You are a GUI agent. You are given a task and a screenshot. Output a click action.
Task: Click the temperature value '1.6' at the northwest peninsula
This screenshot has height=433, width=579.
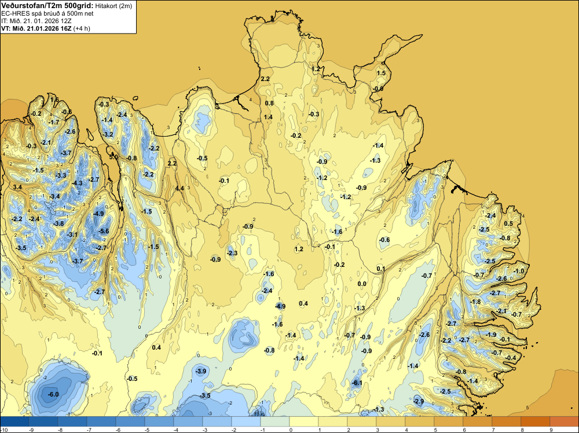coord(54,100)
